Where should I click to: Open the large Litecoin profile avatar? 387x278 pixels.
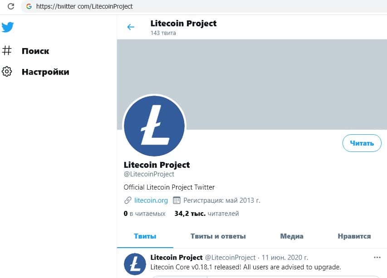[x=154, y=126]
